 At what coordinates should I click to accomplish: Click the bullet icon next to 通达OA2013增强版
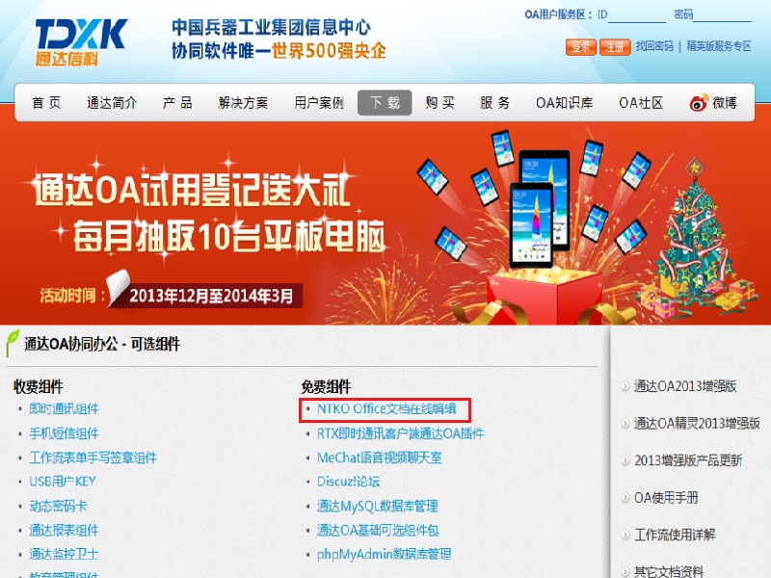point(625,387)
